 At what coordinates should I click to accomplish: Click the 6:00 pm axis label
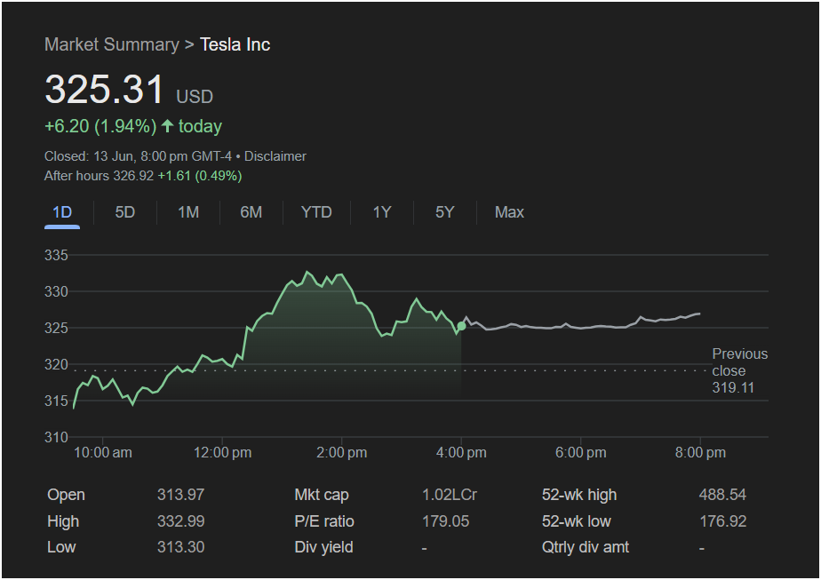pyautogui.click(x=581, y=453)
